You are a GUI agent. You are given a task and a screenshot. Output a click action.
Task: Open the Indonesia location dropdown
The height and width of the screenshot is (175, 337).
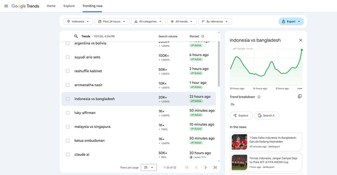[x=78, y=21]
